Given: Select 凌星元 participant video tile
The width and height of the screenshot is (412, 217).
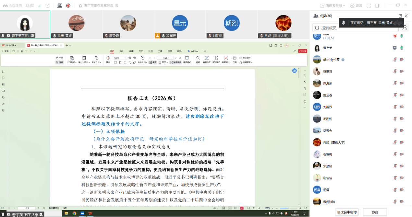Looking at the screenshot, I should point(180,25).
